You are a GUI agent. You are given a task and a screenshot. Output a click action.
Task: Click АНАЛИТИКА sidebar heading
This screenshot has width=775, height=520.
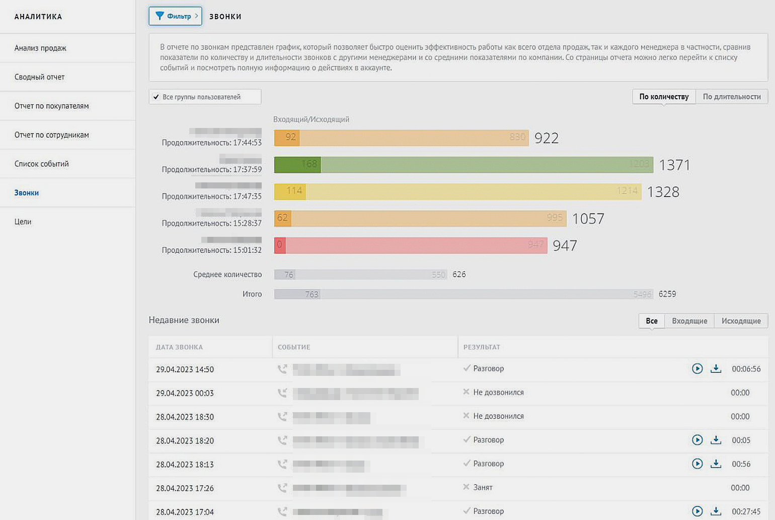(38, 17)
